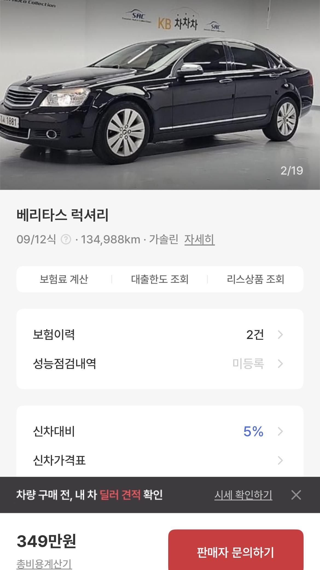
Task: Tap the 2/19 photo counter
Action: click(292, 171)
